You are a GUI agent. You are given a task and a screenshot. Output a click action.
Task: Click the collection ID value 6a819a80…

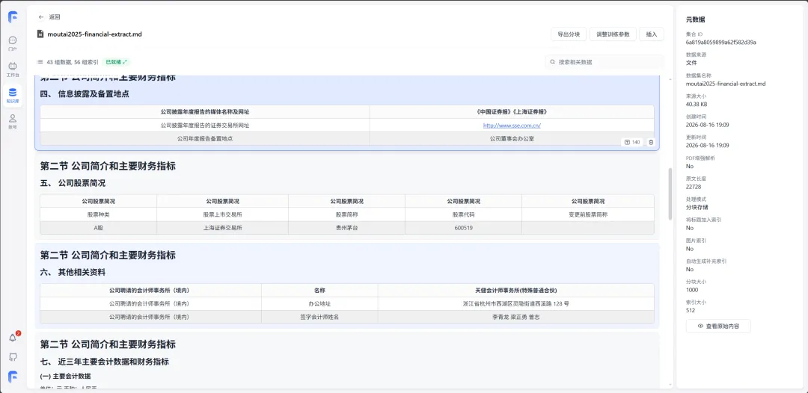coord(721,42)
